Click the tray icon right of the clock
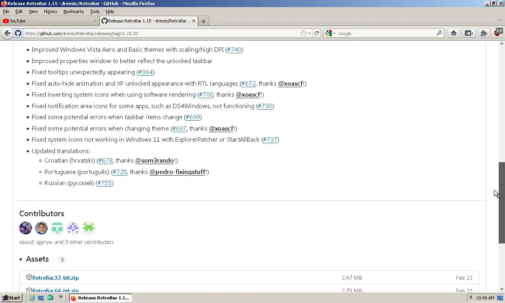505x303 pixels. click(500, 298)
